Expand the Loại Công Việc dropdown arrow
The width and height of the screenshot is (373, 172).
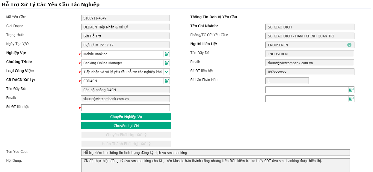pos(167,72)
